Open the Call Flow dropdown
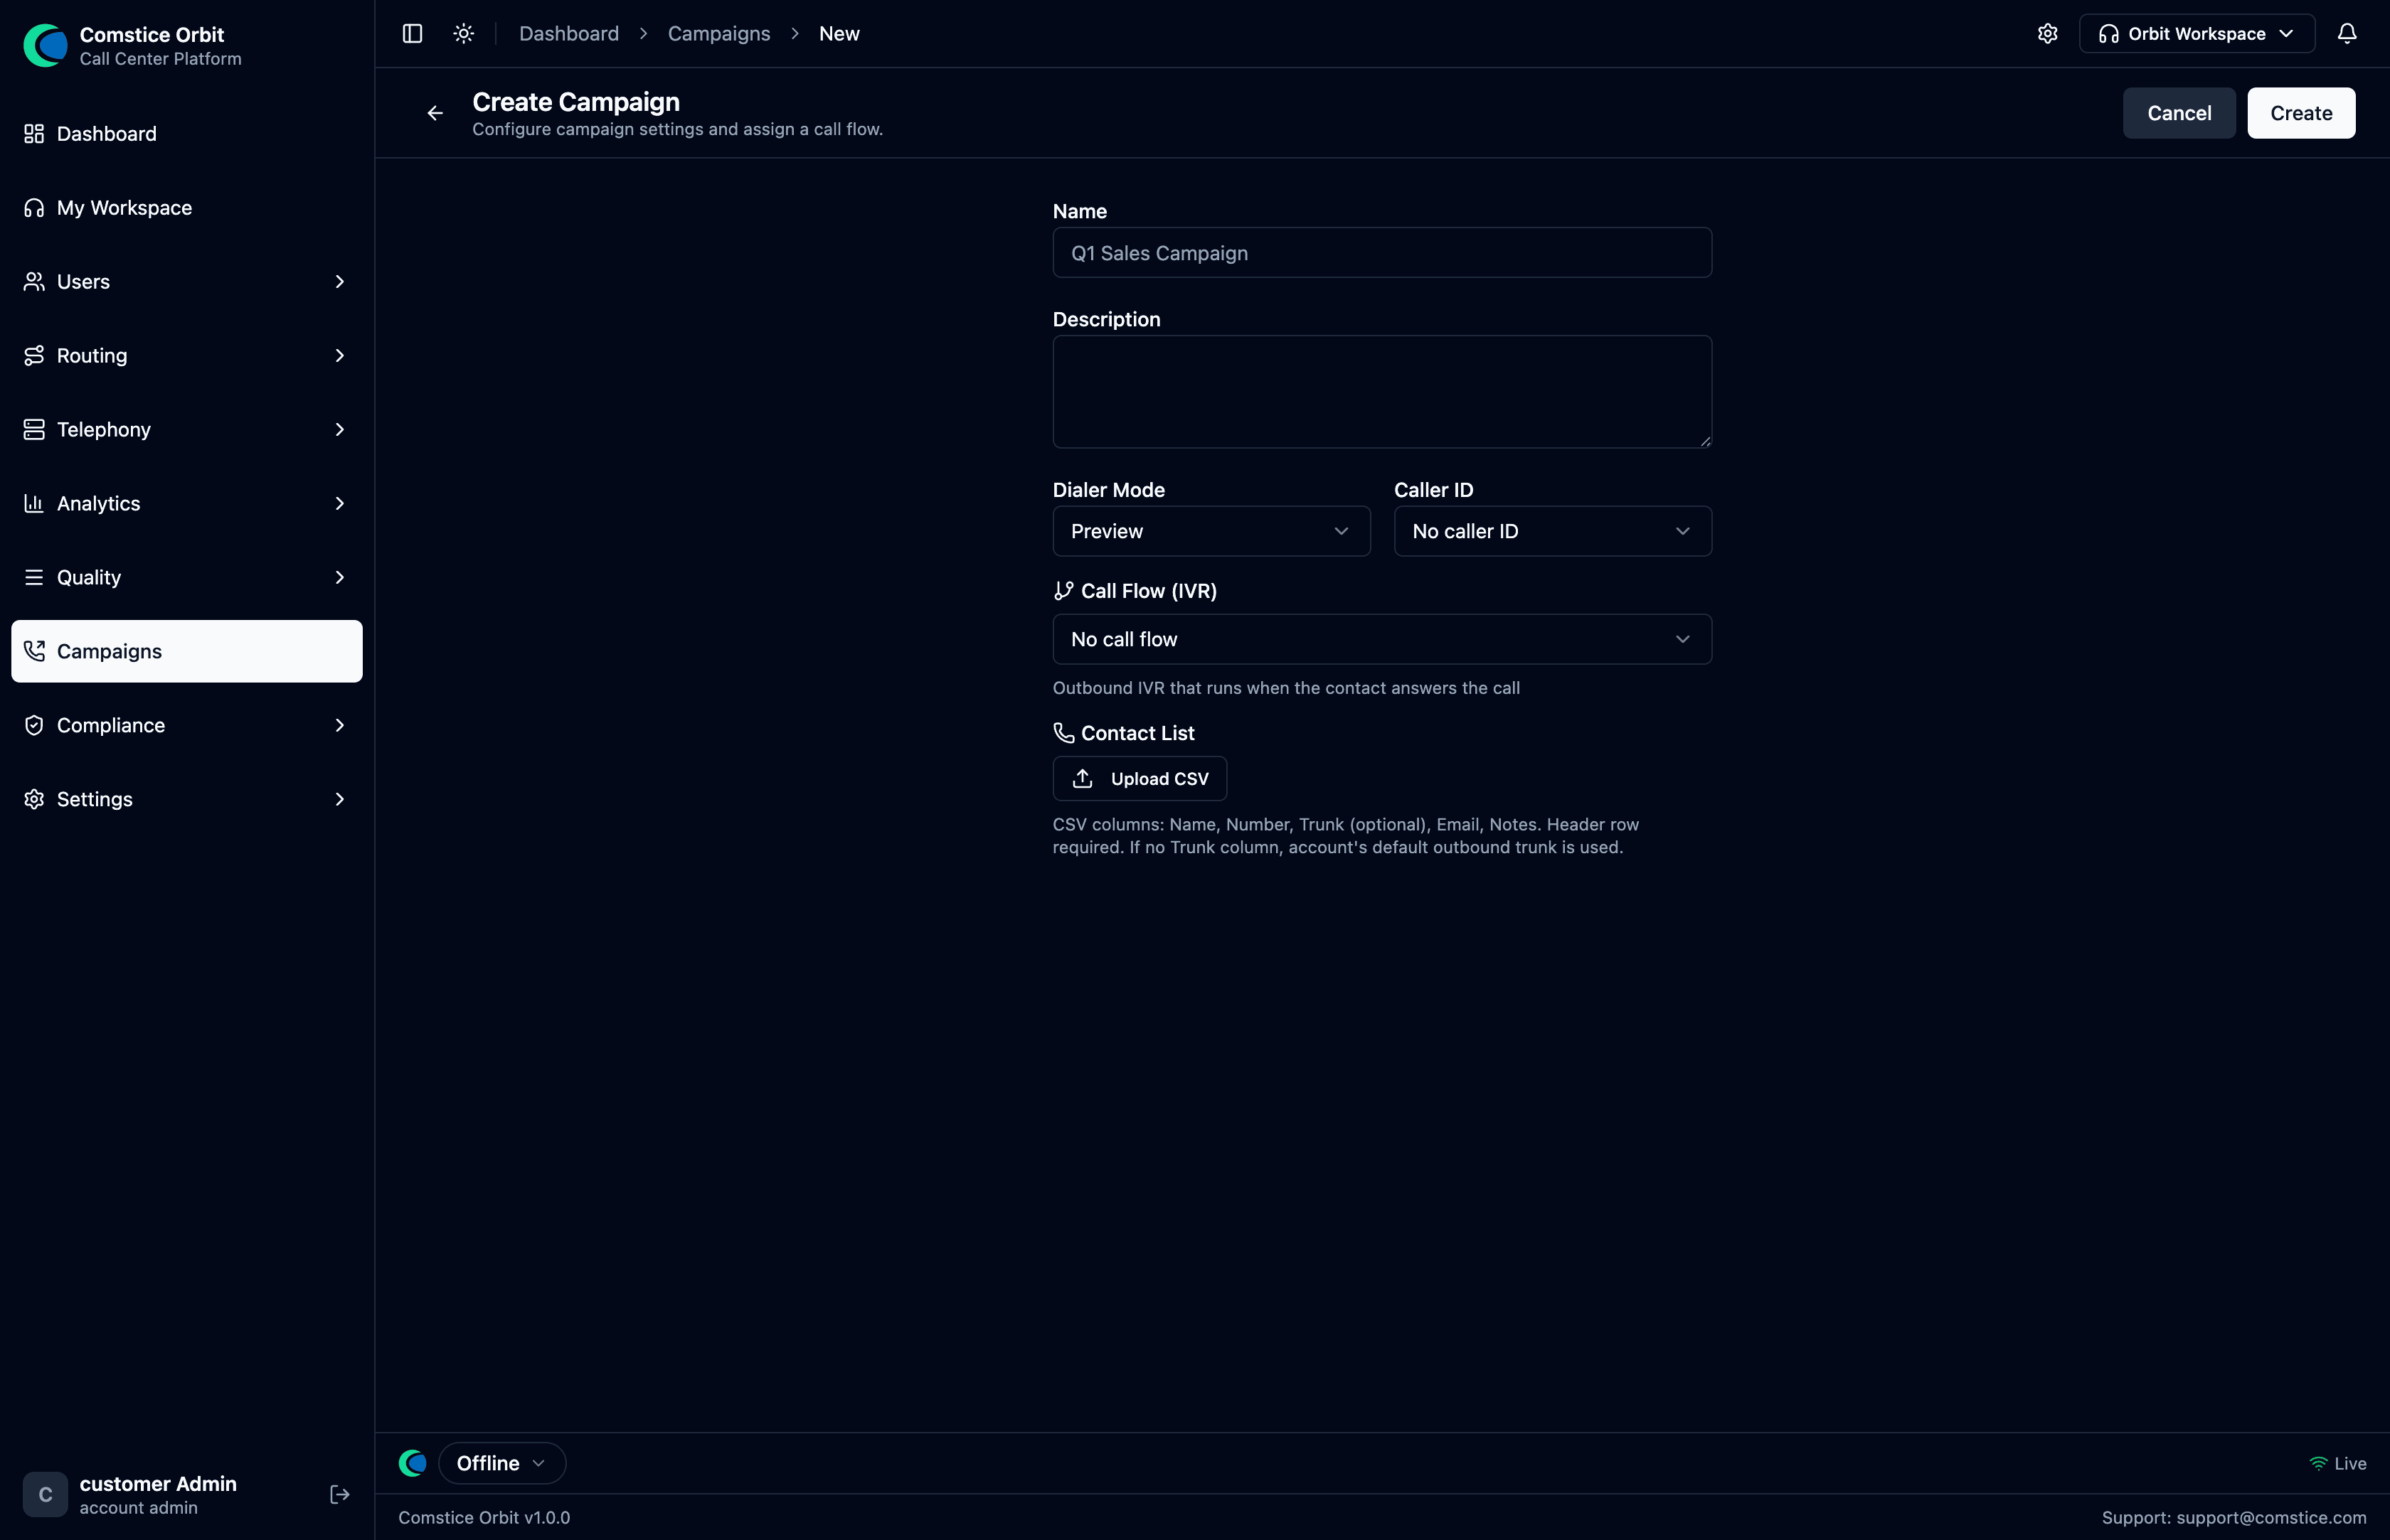 point(1383,639)
